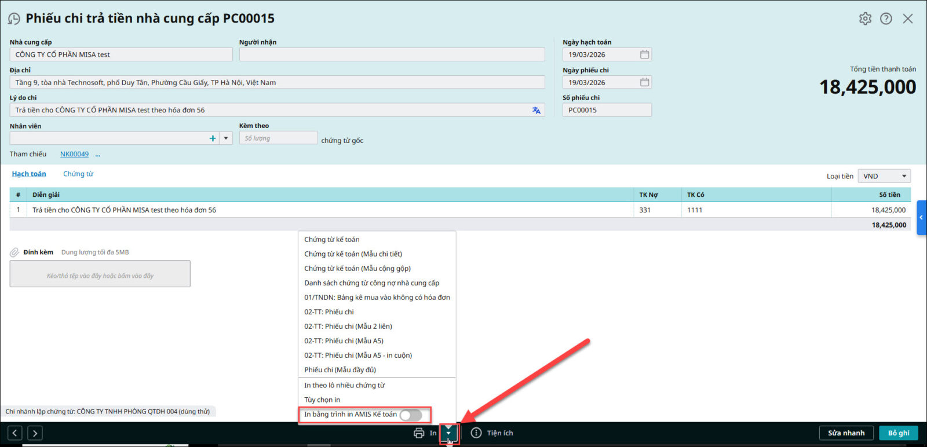
Task: Open calendar for Ngày phiếu chi
Action: tap(644, 82)
